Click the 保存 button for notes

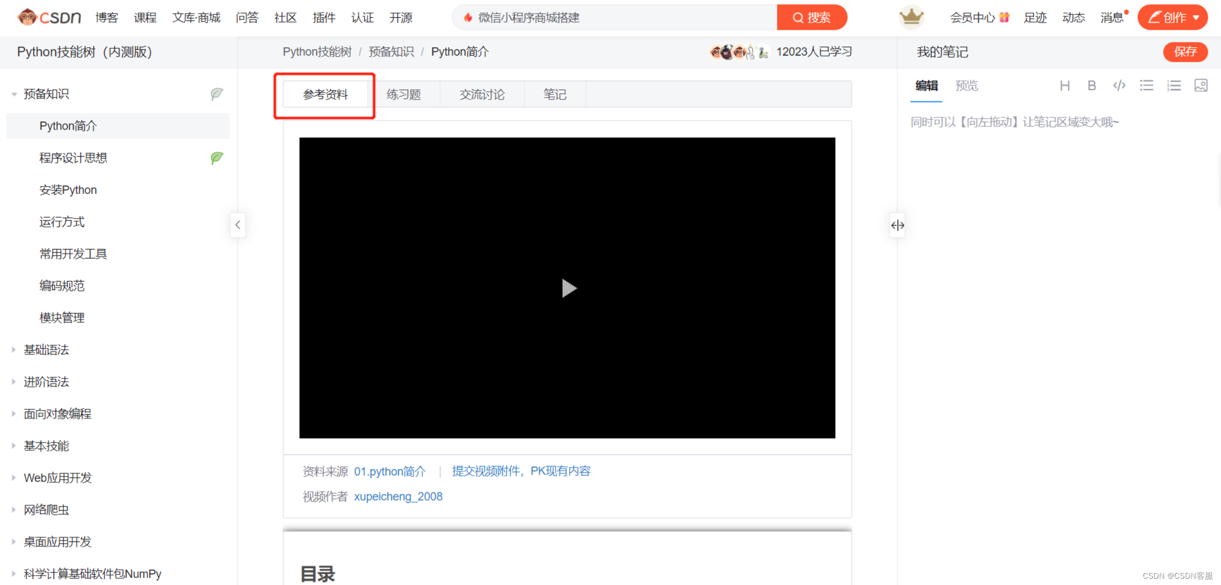tap(1185, 51)
